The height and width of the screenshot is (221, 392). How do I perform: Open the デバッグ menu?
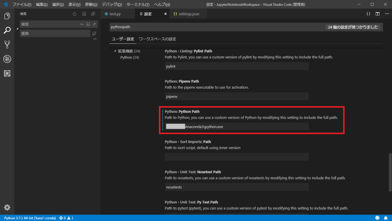point(112,5)
